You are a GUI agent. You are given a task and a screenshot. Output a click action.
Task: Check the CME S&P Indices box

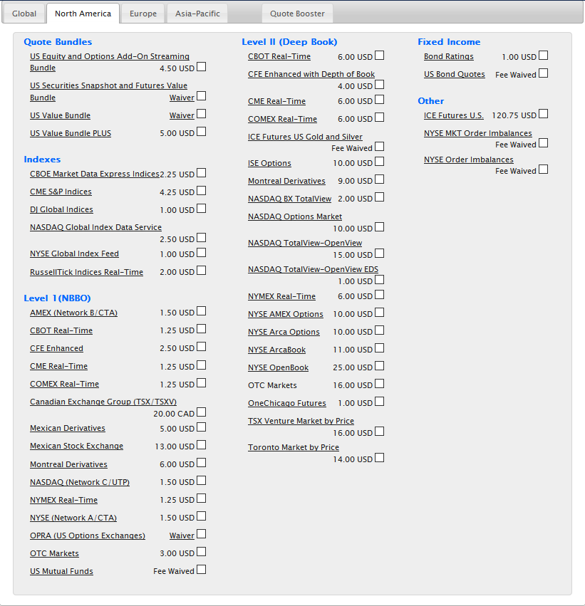[201, 191]
